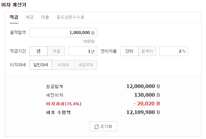Click the 적금기간 1년 input field
Image resolution: width=206 pixels, height=139 pixels.
coord(83,51)
